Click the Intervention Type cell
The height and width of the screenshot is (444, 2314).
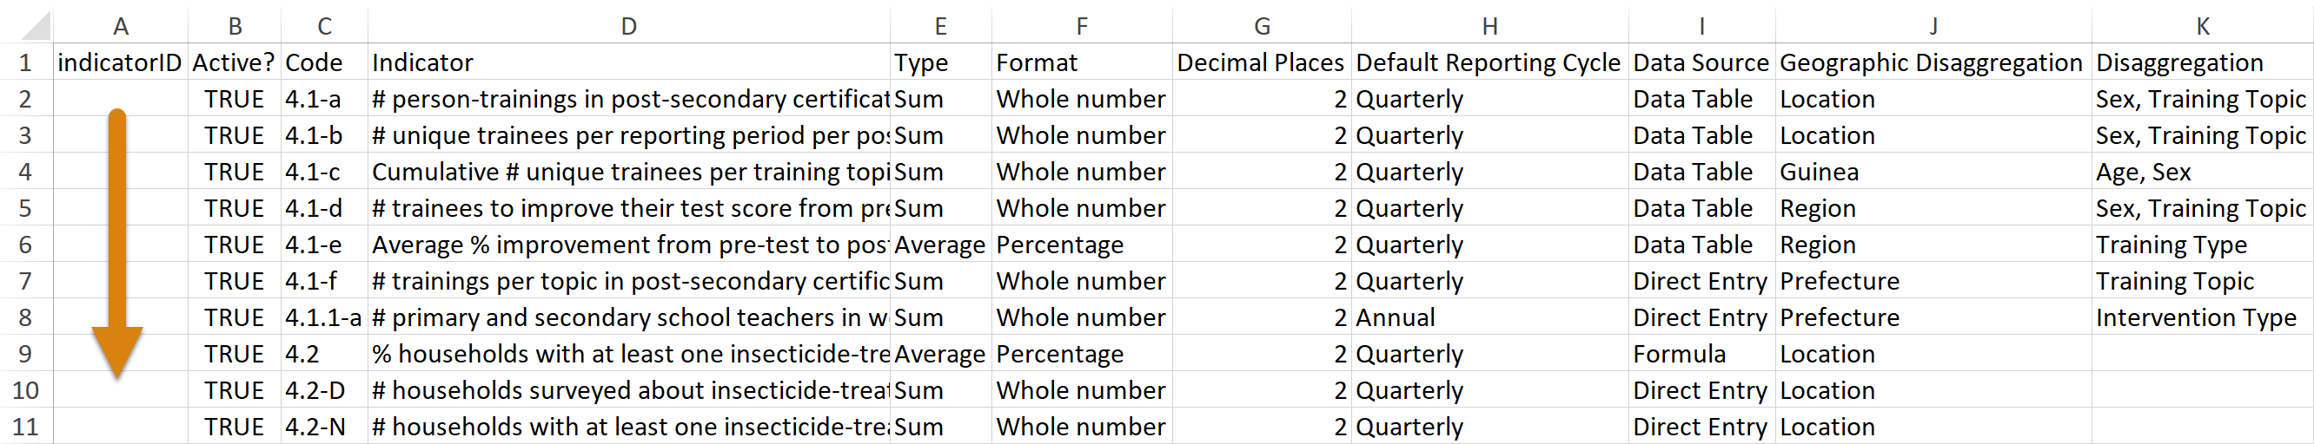2203,317
